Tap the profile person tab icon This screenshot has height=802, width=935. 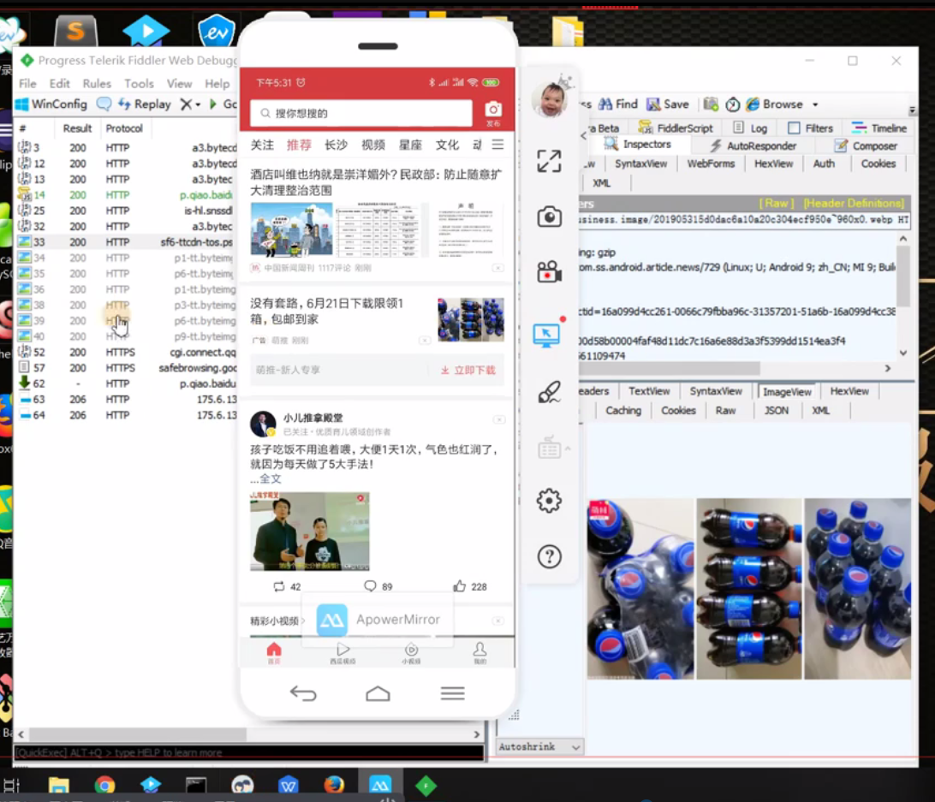click(480, 652)
